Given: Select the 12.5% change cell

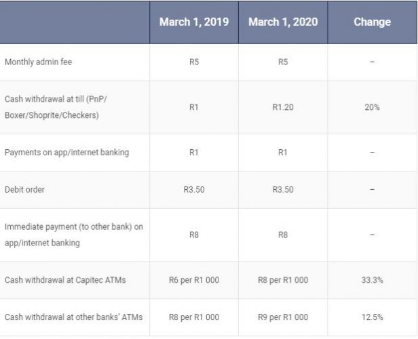Looking at the screenshot, I should point(372,317).
